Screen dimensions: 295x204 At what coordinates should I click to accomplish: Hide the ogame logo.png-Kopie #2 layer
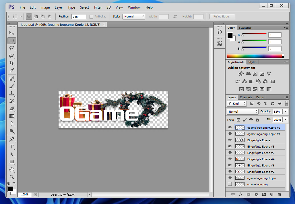230,127
